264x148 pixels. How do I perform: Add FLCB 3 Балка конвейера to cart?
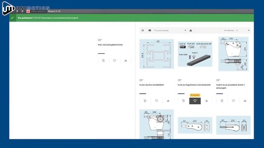point(145,101)
